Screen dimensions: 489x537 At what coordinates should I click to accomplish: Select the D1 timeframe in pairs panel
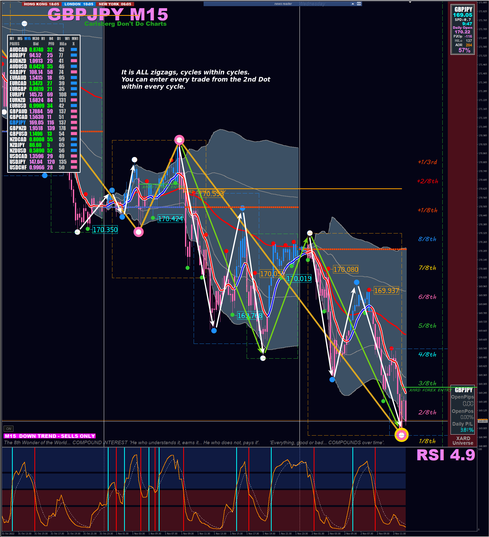pyautogui.click(x=59, y=39)
